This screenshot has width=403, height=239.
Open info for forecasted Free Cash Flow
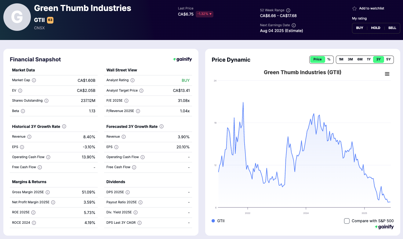tap(134, 167)
